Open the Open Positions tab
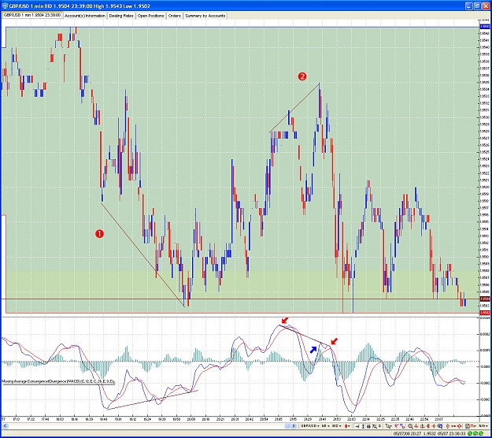The image size is (492, 438). tap(150, 16)
